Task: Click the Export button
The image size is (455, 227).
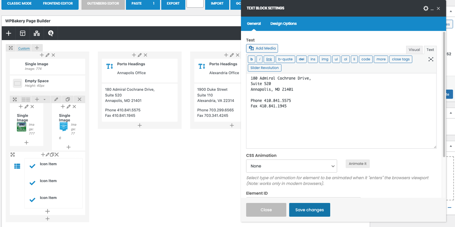Action: pos(173,4)
